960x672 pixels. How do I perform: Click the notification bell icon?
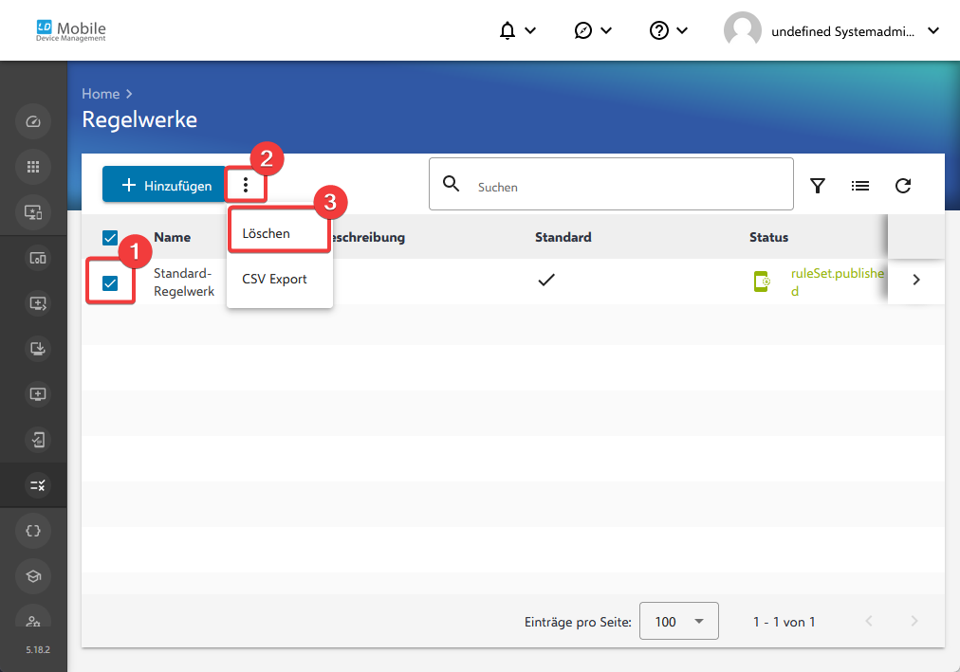[507, 30]
